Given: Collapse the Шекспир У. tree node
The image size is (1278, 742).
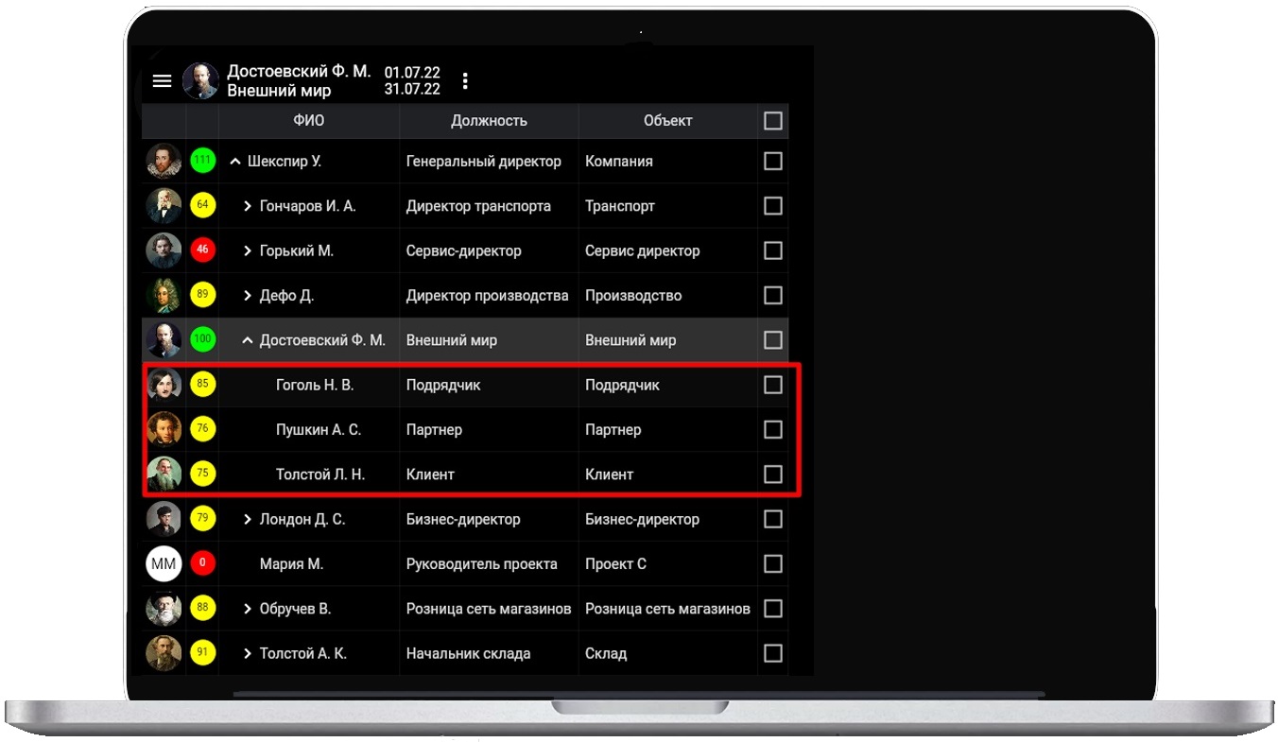Looking at the screenshot, I should pyautogui.click(x=235, y=162).
